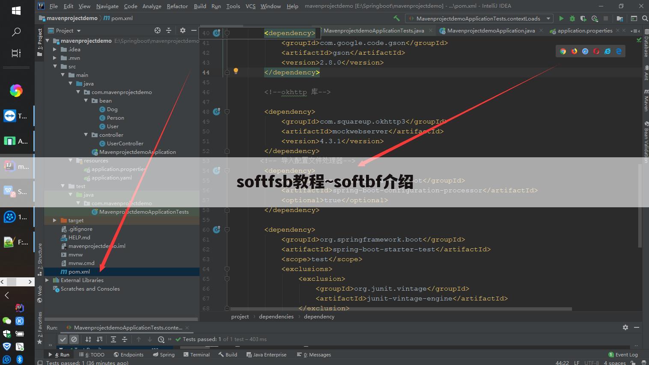Open pom.xml preview in Internet Explorer
Viewport: 649px width, 365px height.
pos(607,51)
